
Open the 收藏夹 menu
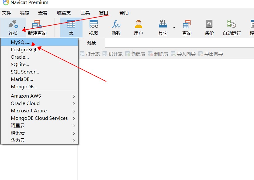(64, 13)
